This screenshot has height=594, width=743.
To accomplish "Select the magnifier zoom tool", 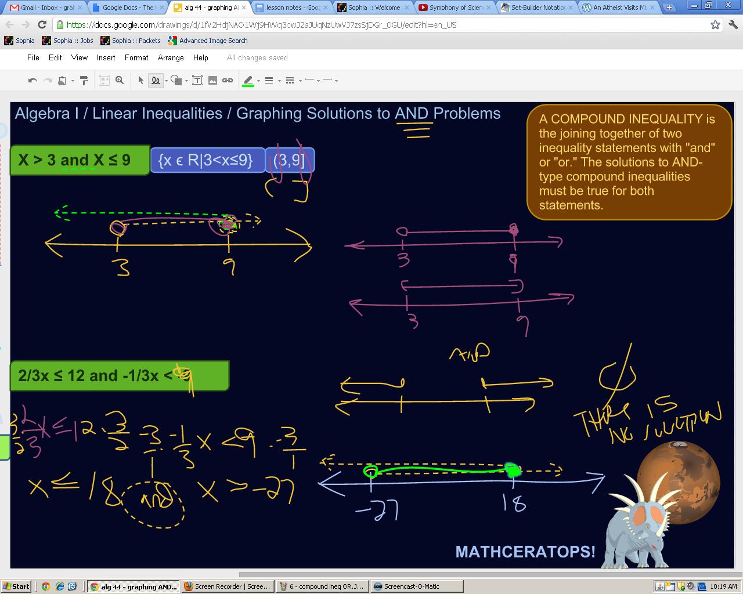I will [x=120, y=81].
